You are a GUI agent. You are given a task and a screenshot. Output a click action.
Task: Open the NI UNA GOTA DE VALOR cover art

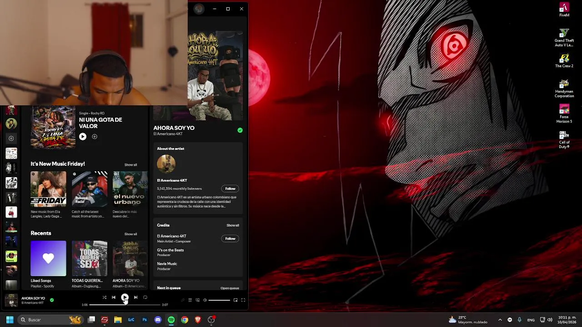point(53,127)
